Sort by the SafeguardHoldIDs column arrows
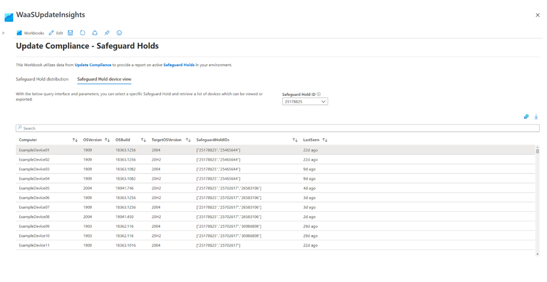The image size is (547, 282). pos(295,140)
